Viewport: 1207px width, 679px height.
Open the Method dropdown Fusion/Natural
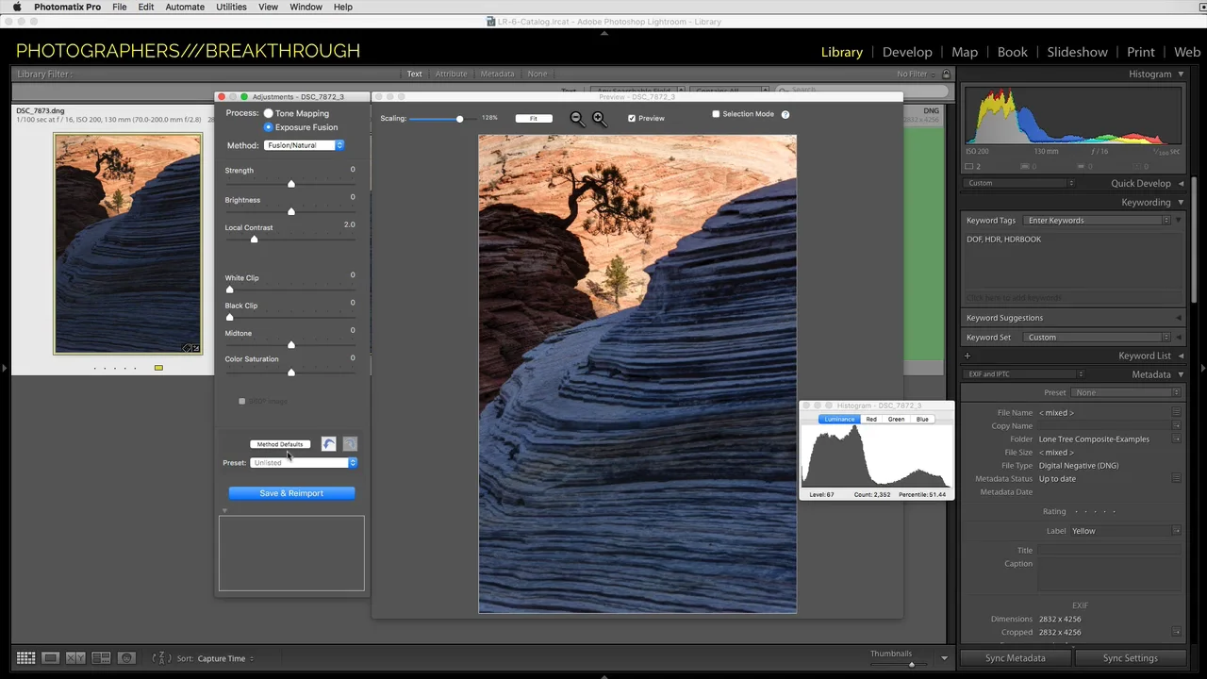(x=304, y=145)
